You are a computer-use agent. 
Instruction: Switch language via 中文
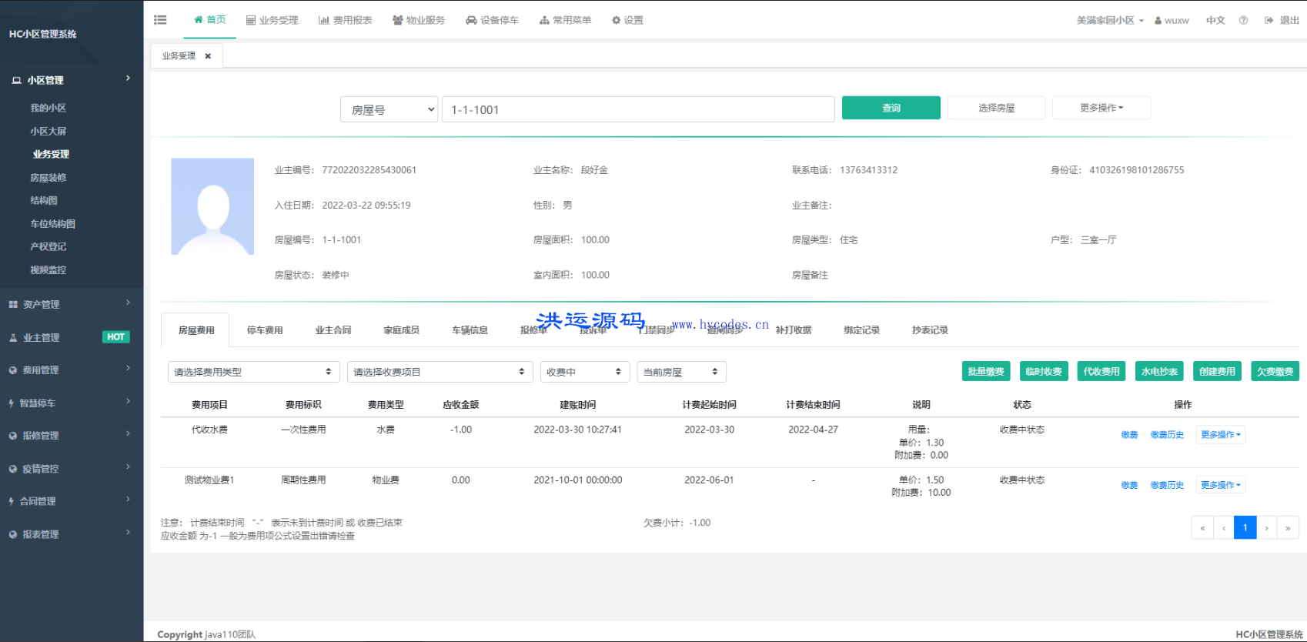click(1215, 20)
